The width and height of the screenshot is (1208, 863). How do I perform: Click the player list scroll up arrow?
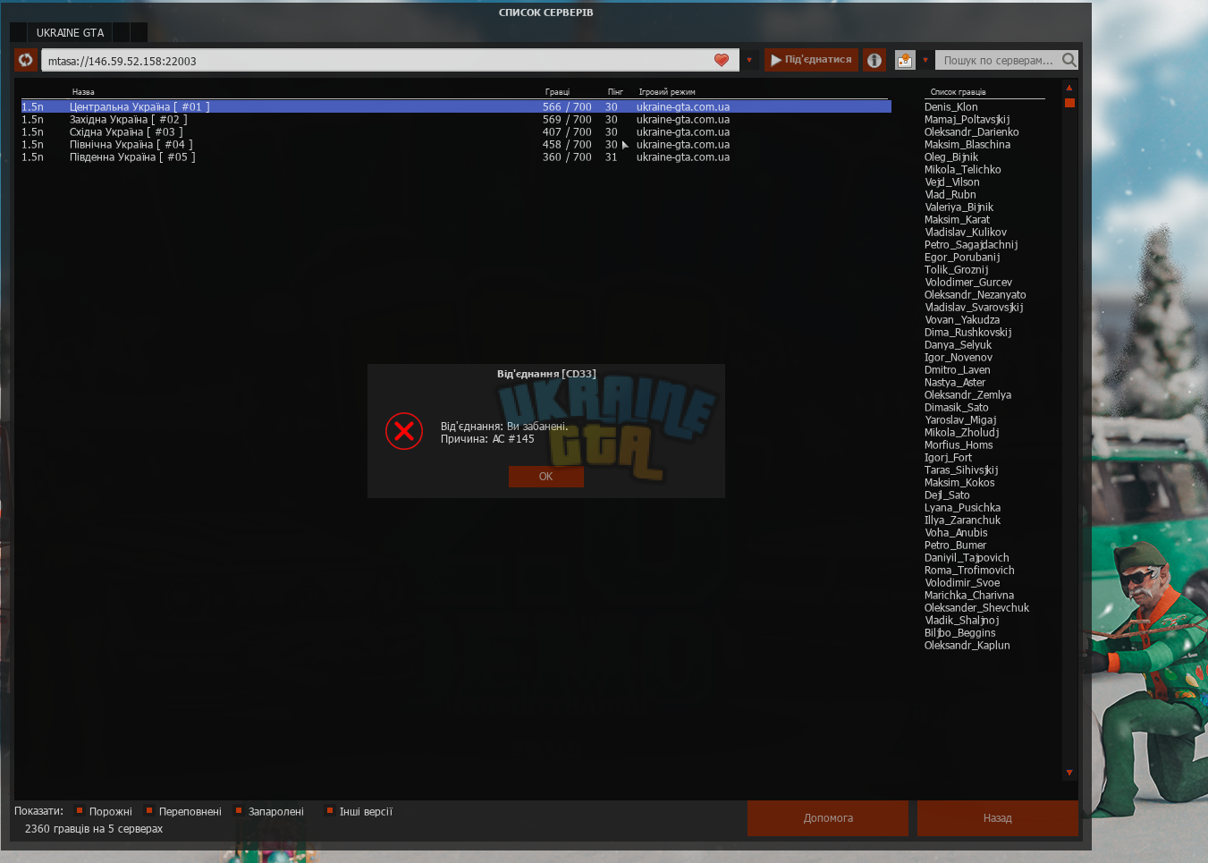[1069, 88]
